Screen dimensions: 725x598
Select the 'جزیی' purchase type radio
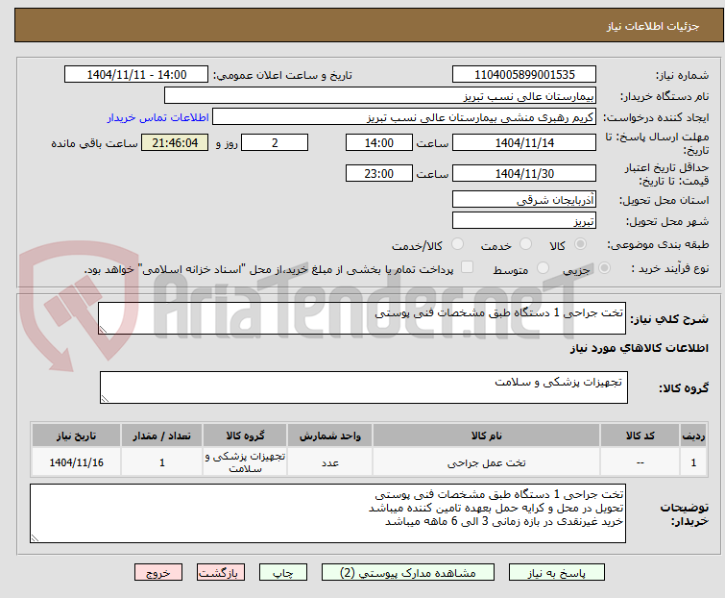pos(604,268)
